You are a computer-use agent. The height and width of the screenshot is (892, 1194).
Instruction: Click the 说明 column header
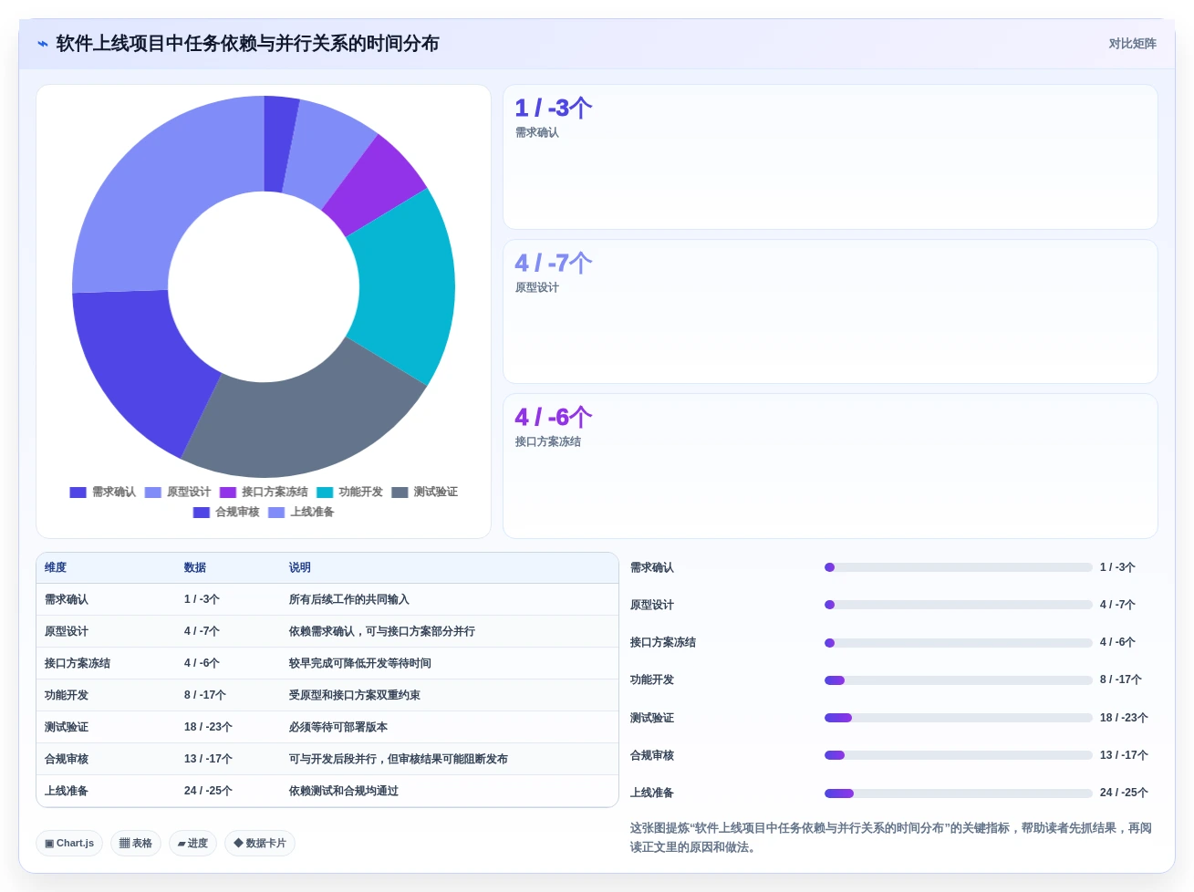300,567
